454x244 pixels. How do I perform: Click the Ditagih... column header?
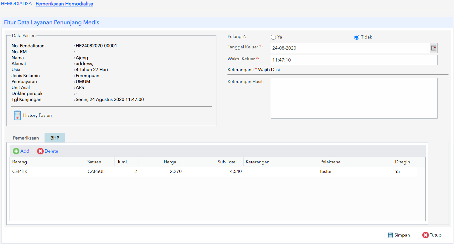pos(404,162)
